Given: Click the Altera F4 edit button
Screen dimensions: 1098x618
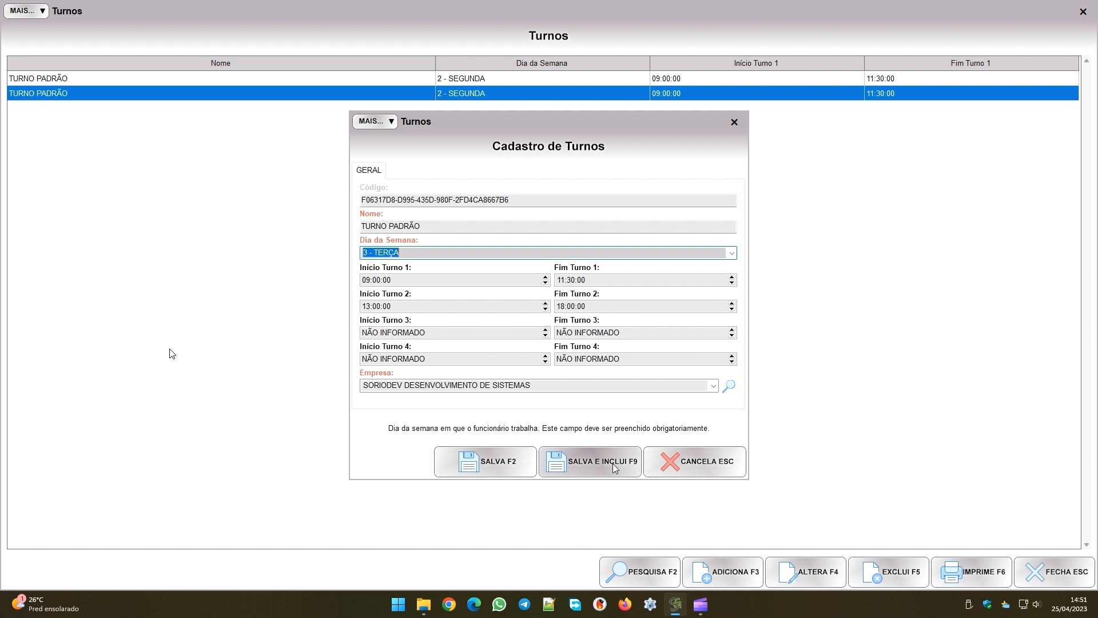Looking at the screenshot, I should tap(806, 572).
